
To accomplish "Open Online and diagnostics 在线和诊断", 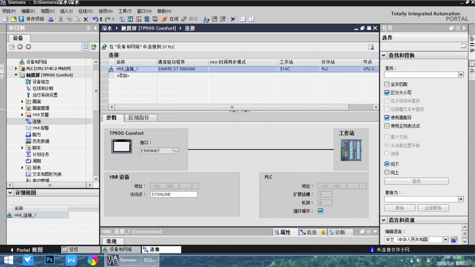I will pyautogui.click(x=43, y=88).
